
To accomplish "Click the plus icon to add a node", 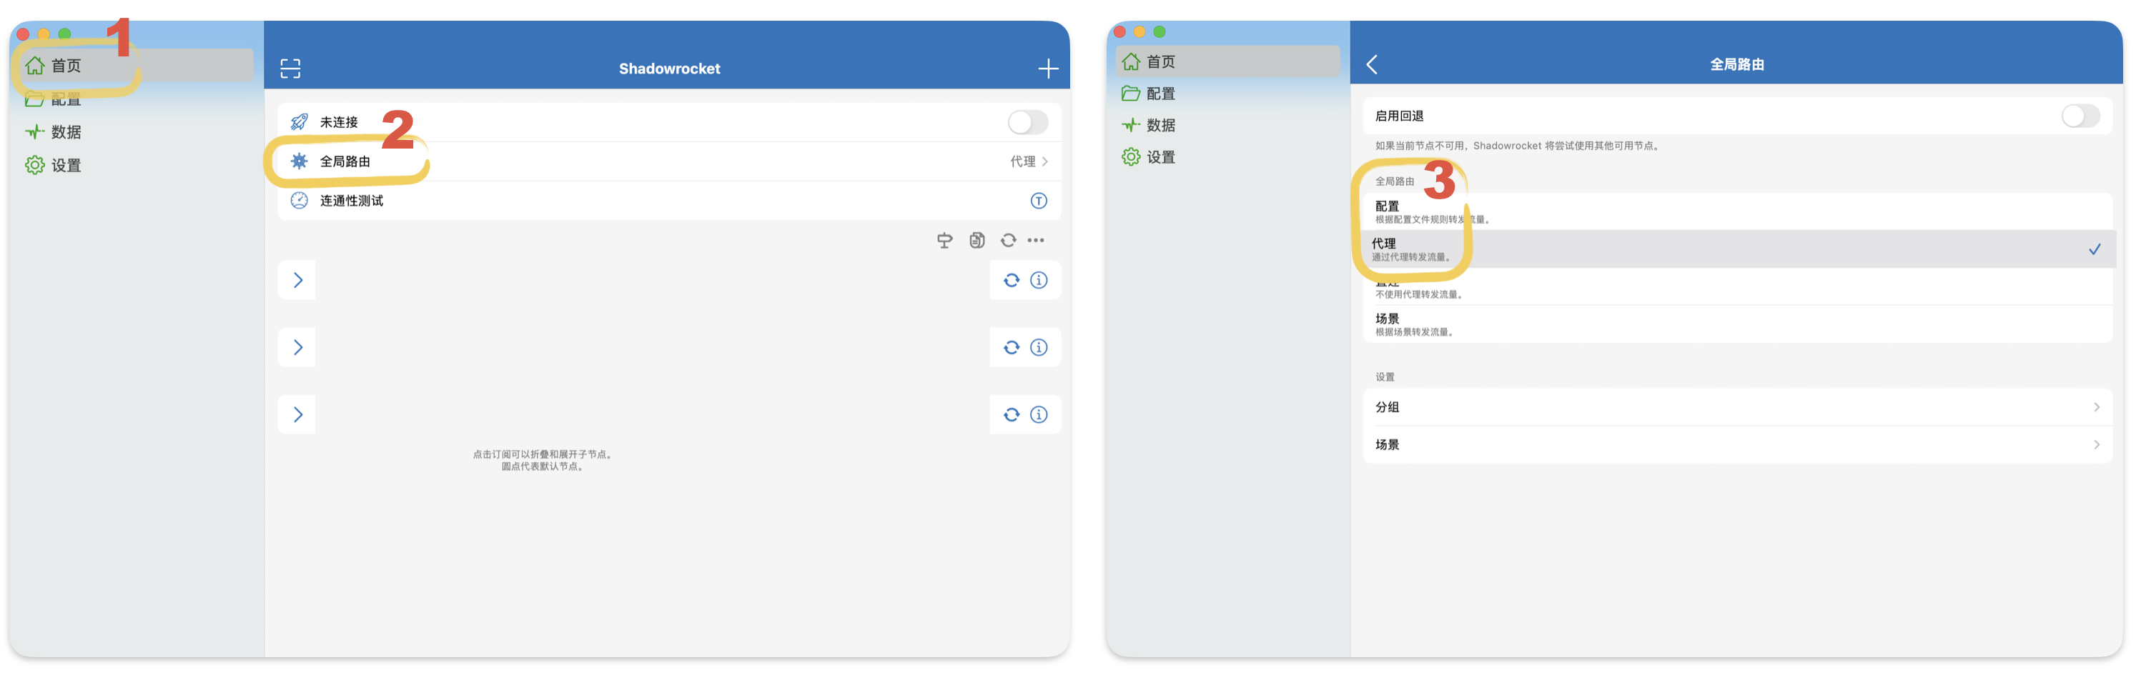I will click(1047, 69).
